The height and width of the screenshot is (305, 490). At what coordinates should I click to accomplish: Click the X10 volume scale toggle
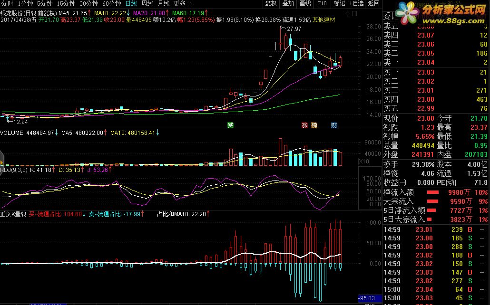tap(364, 162)
